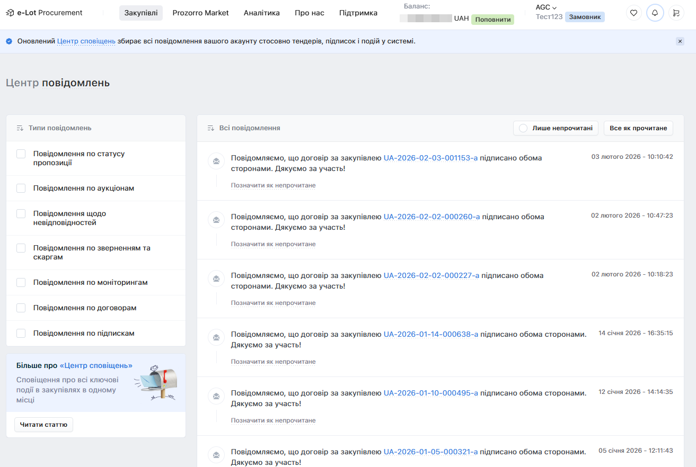The width and height of the screenshot is (696, 467).
Task: Tick Повідомлення по підпискам checkbox
Action: pos(21,334)
